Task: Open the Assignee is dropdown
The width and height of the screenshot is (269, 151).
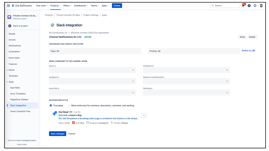Action: [92, 81]
